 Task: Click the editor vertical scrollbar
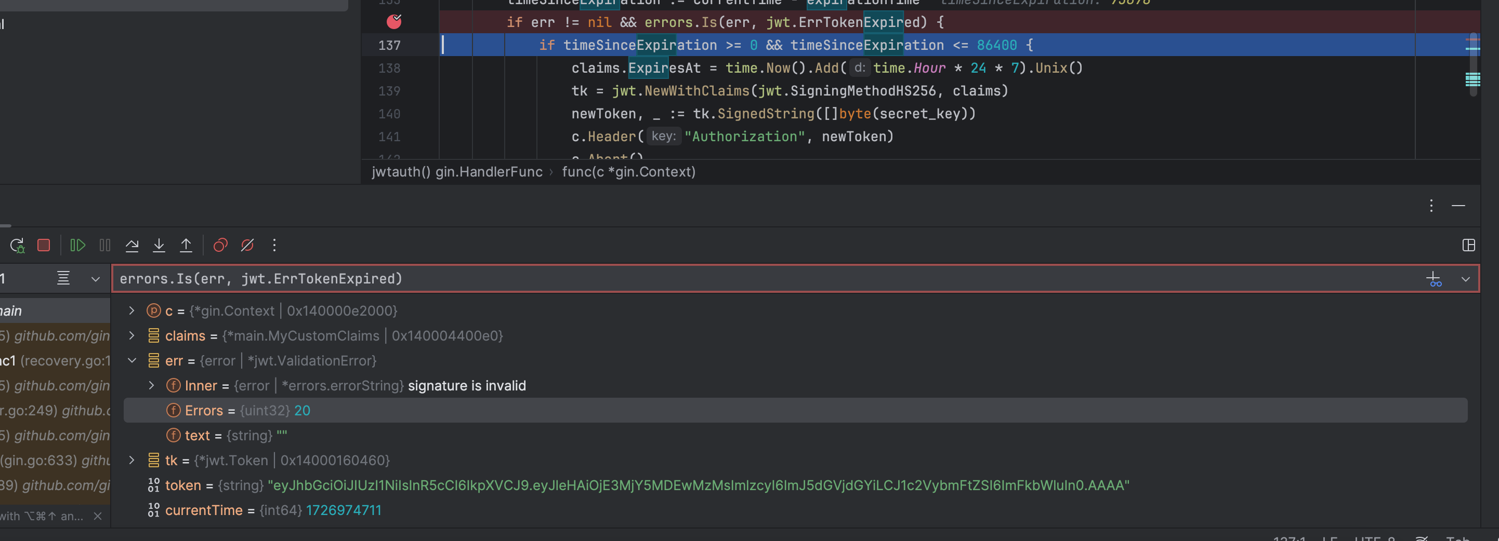1473,64
